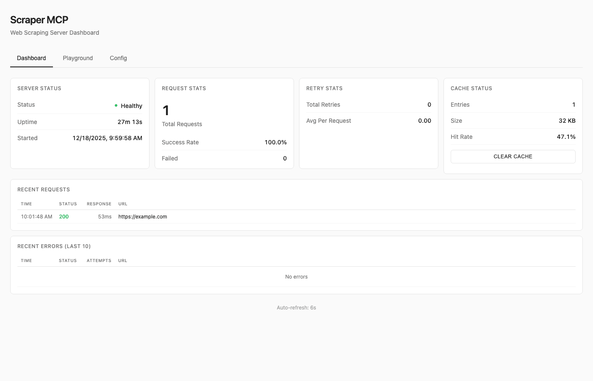
Task: Click the Success Rate value 100.0%
Action: click(x=275, y=142)
